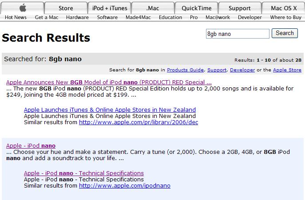Screen dimensions: 305x200
Task: Select Made4Mac in the sub-navigation
Action: (x=138, y=17)
